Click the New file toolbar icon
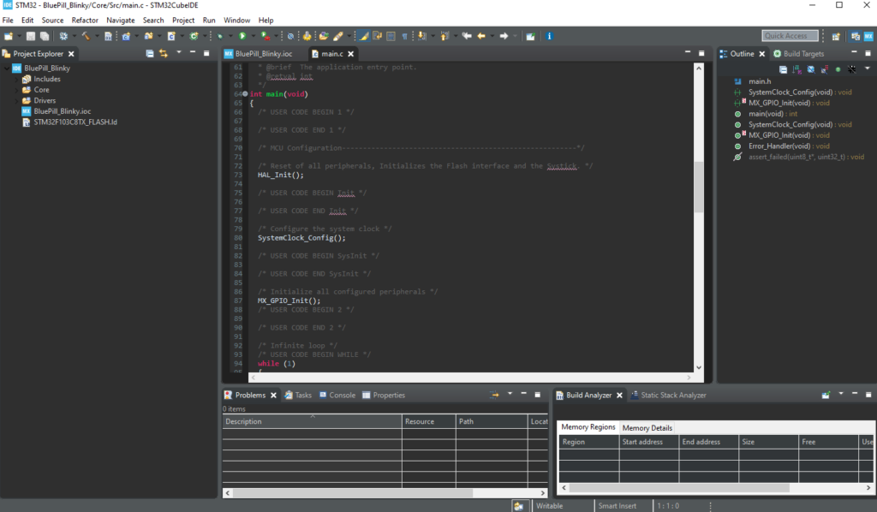 9,36
